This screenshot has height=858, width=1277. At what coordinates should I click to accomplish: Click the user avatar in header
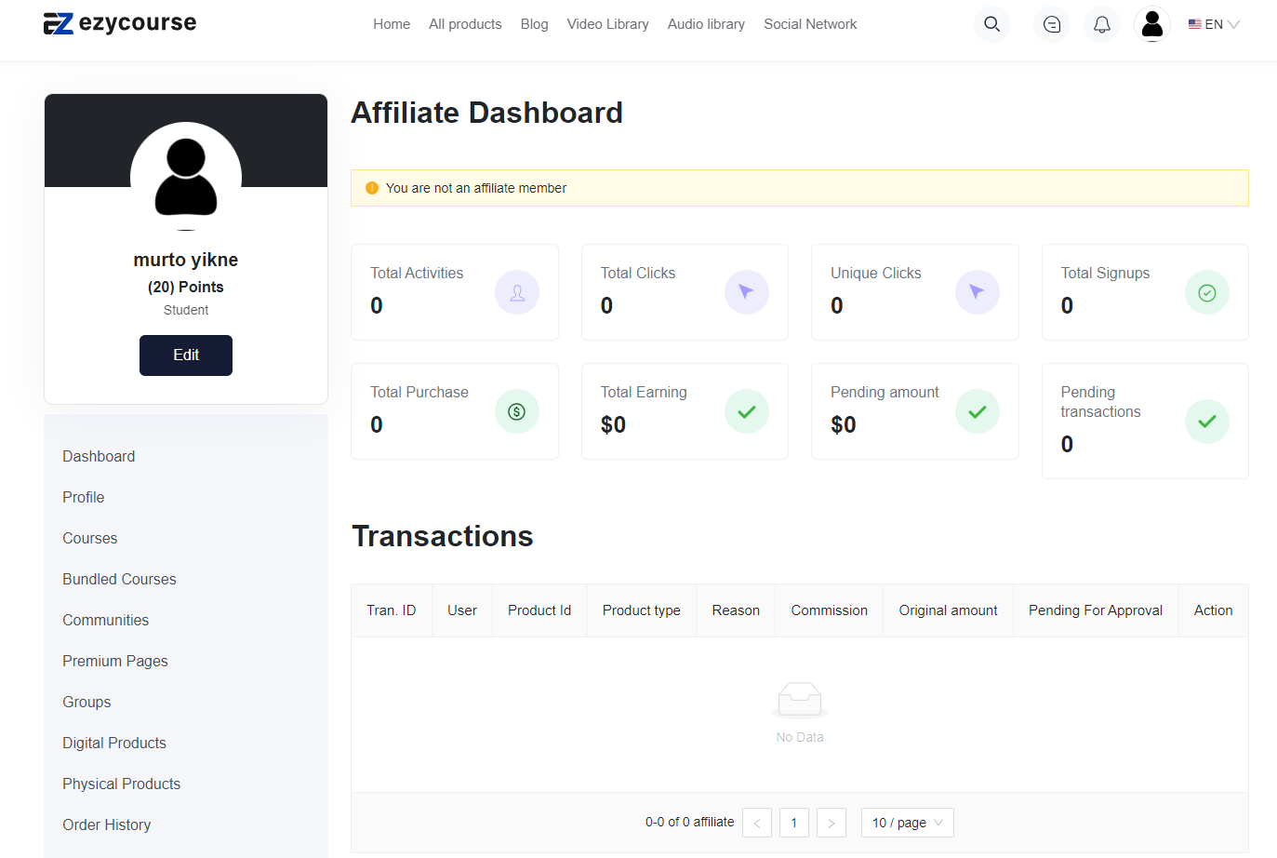coord(1152,24)
